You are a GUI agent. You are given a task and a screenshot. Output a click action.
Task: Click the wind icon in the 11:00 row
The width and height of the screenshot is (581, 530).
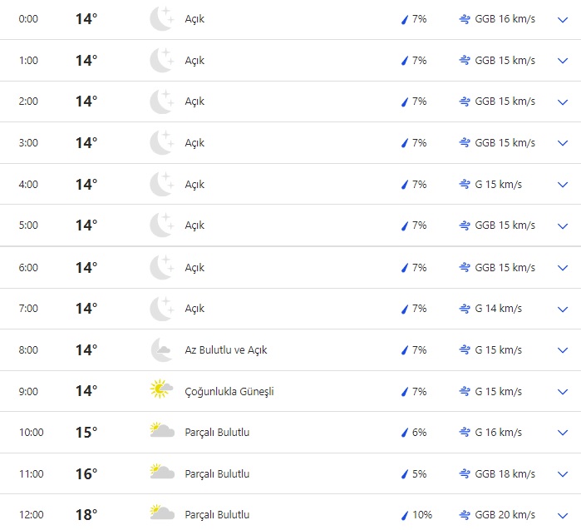[465, 474]
